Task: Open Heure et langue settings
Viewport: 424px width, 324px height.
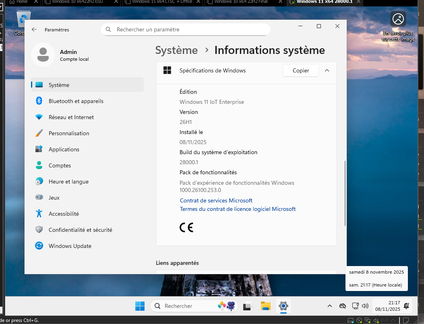Action: pos(68,182)
